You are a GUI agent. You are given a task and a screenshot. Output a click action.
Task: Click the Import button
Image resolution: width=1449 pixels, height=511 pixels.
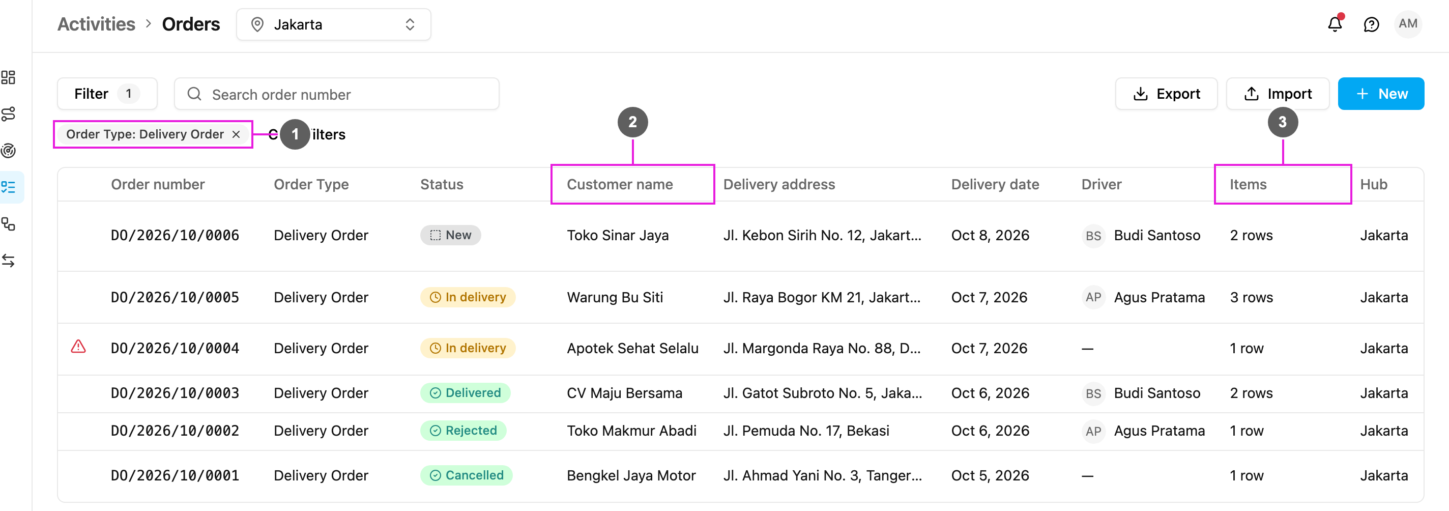tap(1278, 94)
